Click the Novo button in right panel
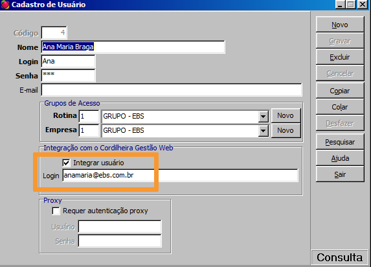371x267 pixels. pos(340,25)
